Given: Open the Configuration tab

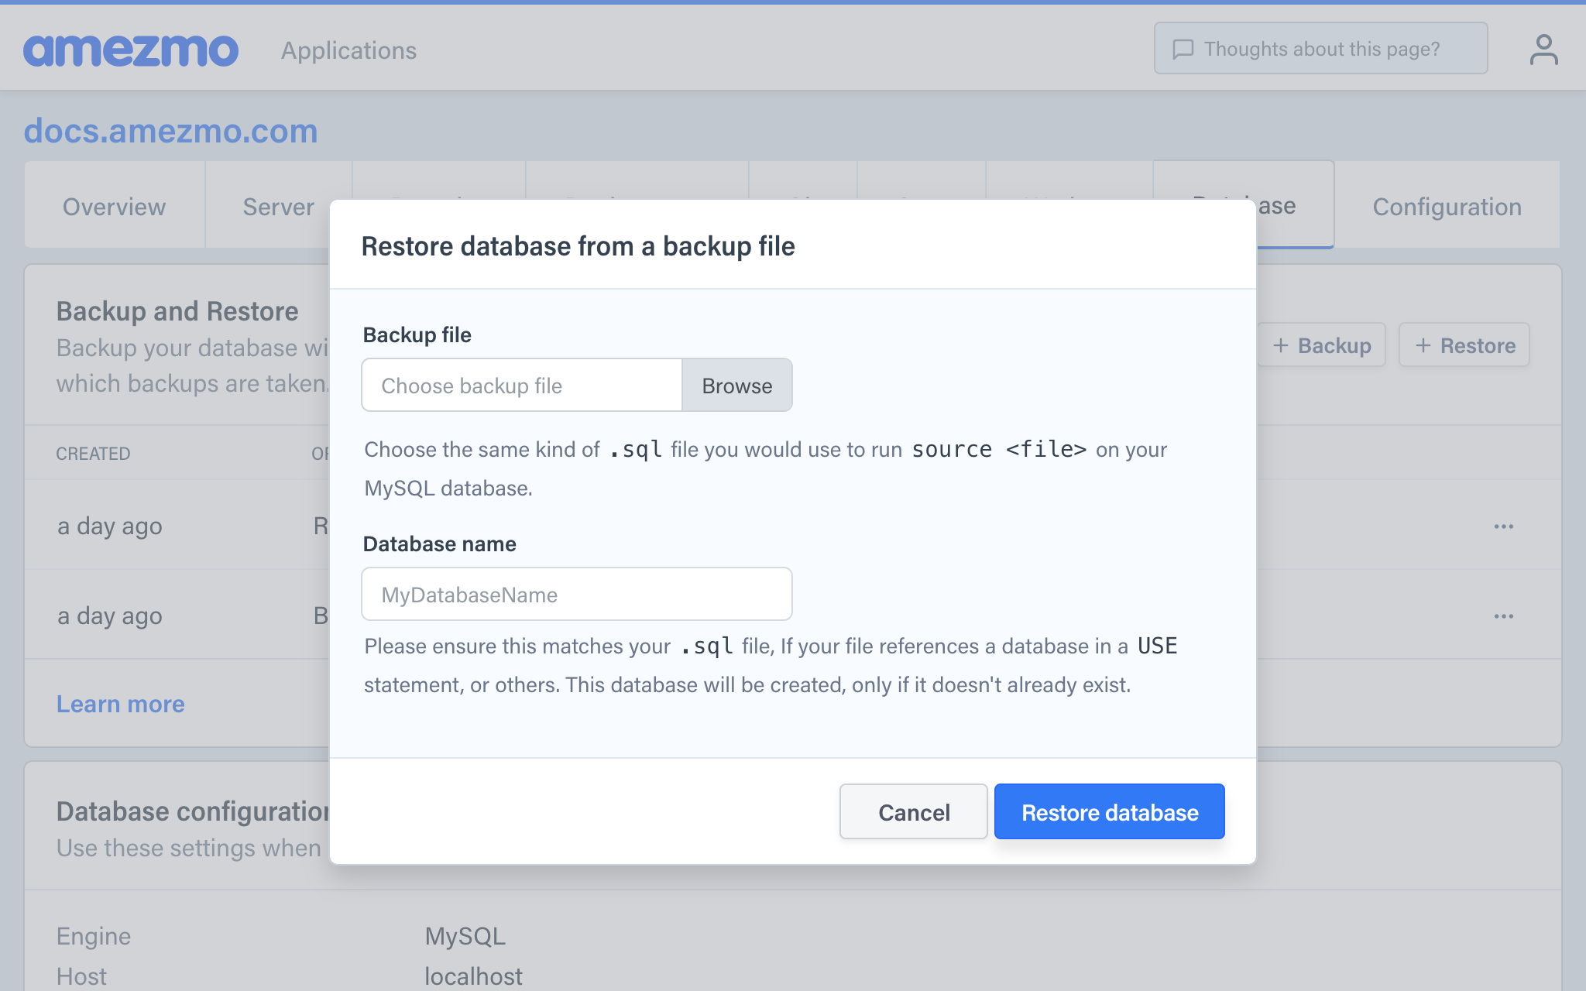Looking at the screenshot, I should 1447,207.
